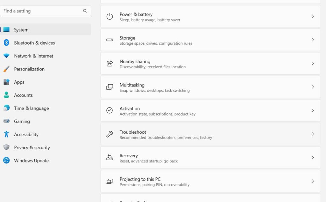Open the Activation title

click(x=130, y=108)
